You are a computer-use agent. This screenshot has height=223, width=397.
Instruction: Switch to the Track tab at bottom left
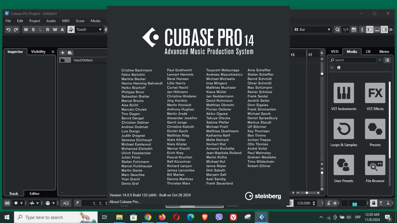point(14,194)
